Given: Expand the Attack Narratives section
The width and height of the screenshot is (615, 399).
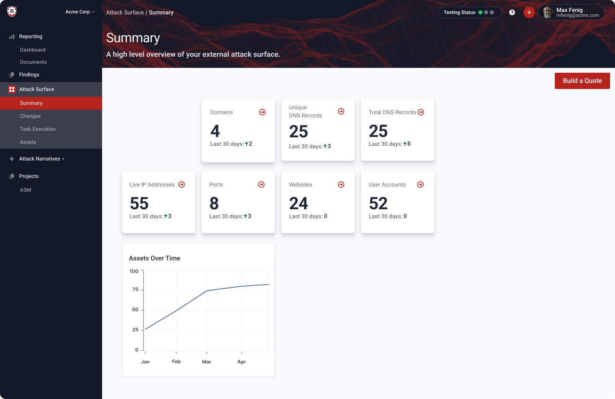Looking at the screenshot, I should 41,159.
